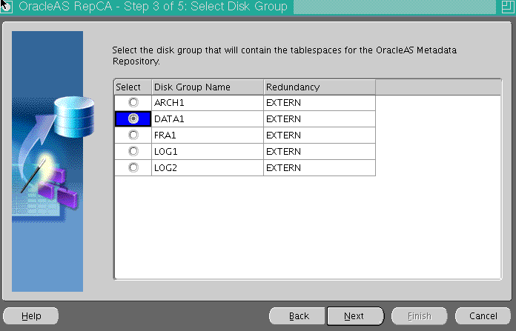Click the DATA1 name cell
The height and width of the screenshot is (331, 516).
[208, 119]
